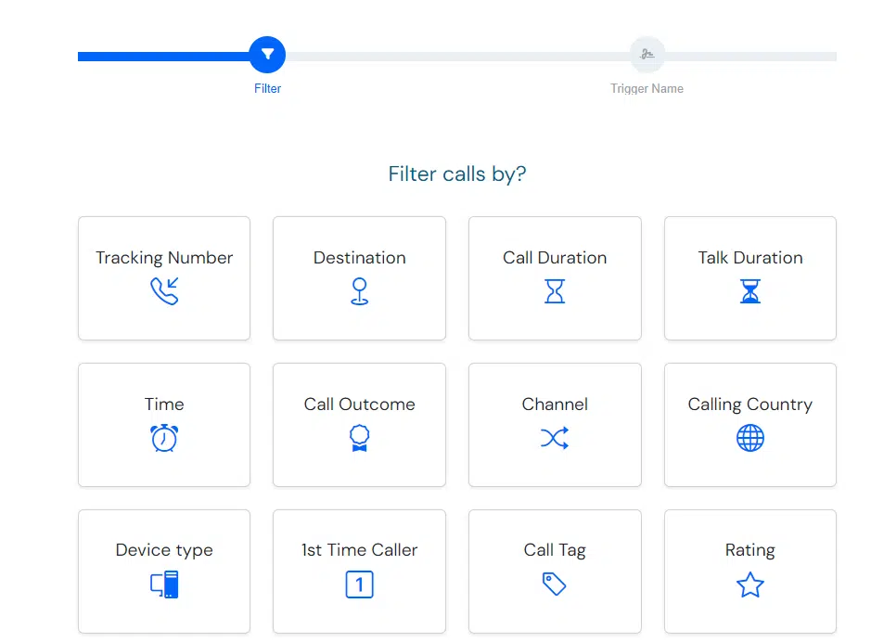The height and width of the screenshot is (642, 871).
Task: Click the Channel card title
Action: (555, 404)
